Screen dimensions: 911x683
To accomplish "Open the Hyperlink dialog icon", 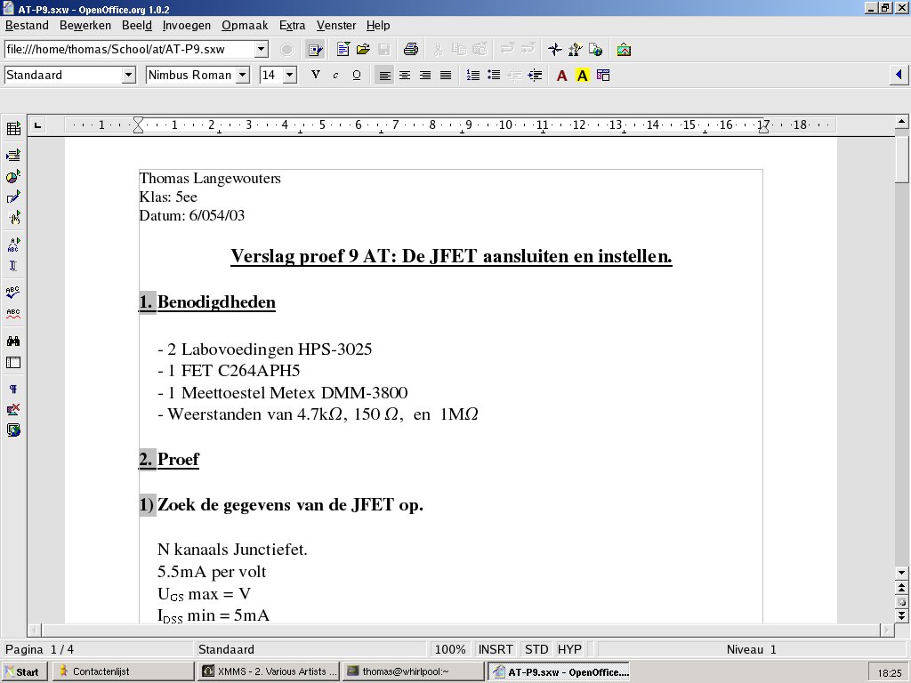I will (595, 50).
